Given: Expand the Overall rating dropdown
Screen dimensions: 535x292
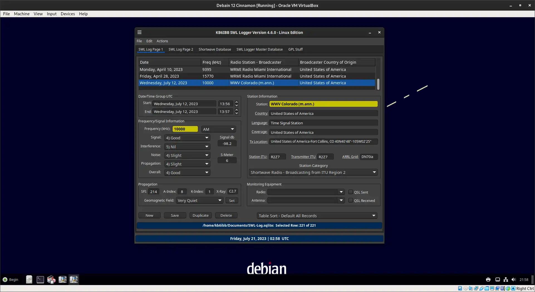Looking at the screenshot, I should click(187, 172).
